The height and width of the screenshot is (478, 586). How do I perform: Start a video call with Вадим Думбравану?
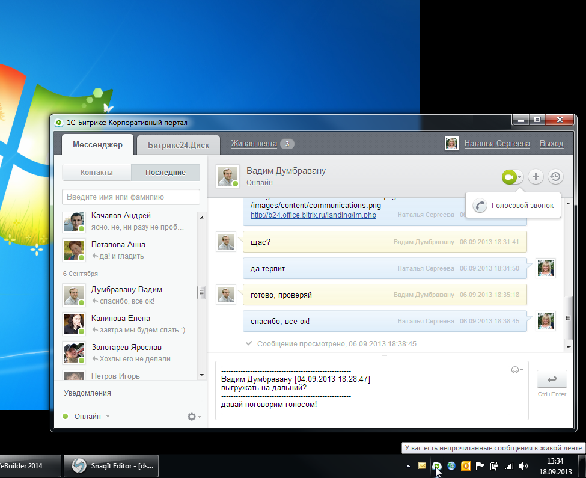(x=509, y=177)
